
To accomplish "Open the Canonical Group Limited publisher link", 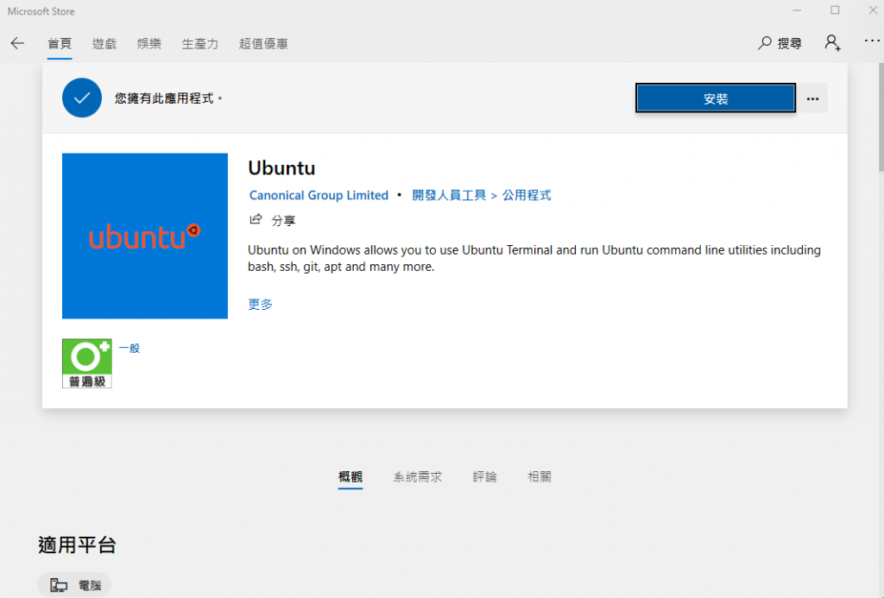I will tap(319, 195).
